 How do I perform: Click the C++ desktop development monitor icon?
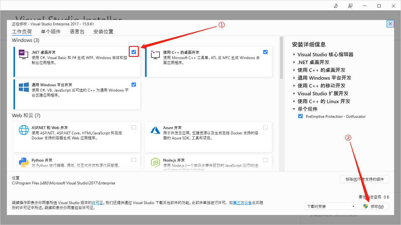(x=155, y=55)
